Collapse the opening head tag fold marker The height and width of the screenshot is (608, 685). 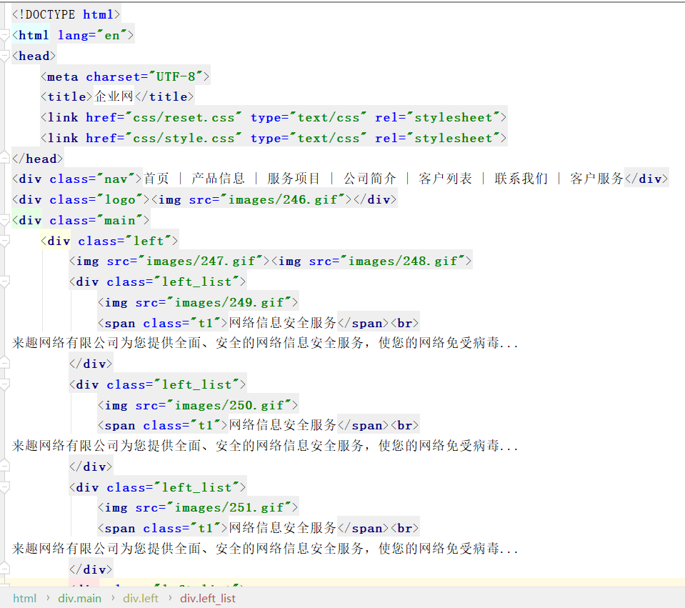[x=4, y=56]
